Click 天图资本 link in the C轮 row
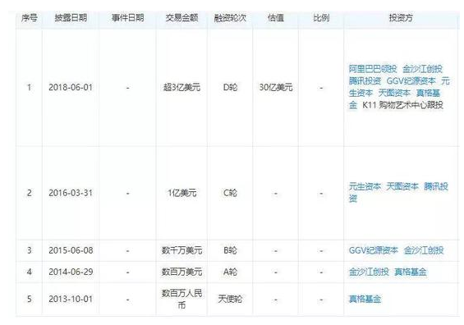This screenshot has width=464, height=325. tap(402, 186)
